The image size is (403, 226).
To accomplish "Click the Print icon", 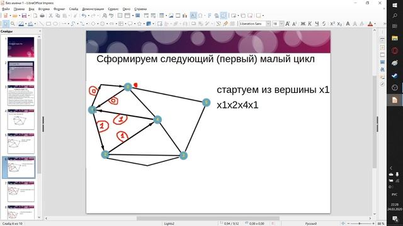I will [42, 16].
